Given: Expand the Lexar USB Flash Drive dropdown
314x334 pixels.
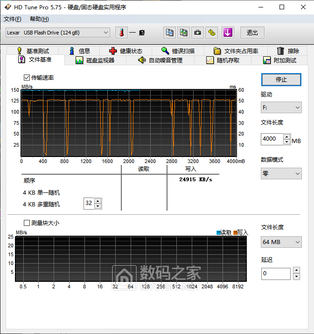Looking at the screenshot, I should pos(58,33).
